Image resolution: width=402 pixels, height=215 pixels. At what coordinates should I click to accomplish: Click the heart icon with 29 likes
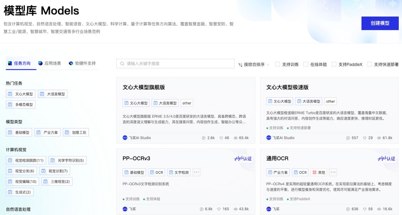(365, 138)
